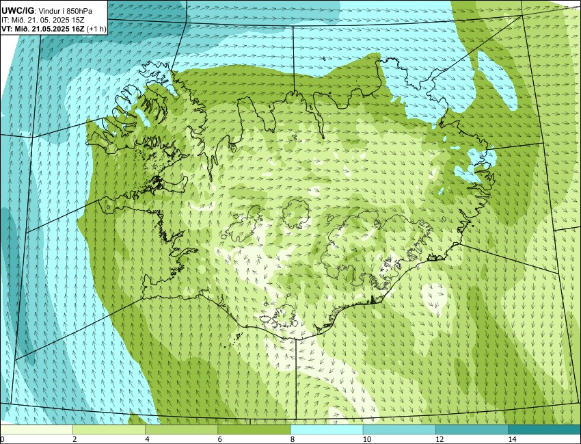581x444 pixels.
Task: Click the legend label '4'
Action: pos(147,439)
